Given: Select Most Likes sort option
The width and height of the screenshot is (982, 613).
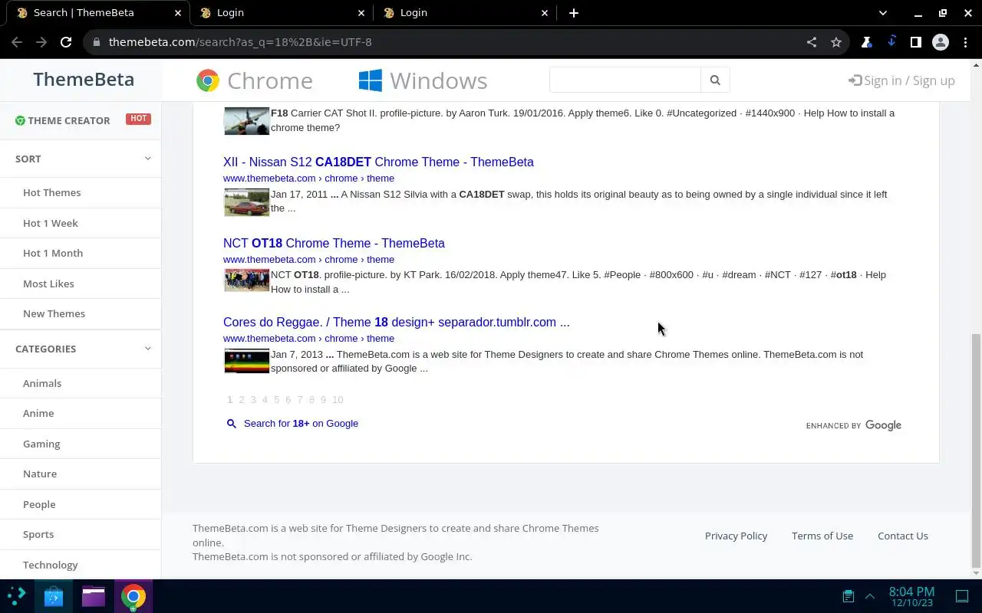Looking at the screenshot, I should [x=48, y=284].
